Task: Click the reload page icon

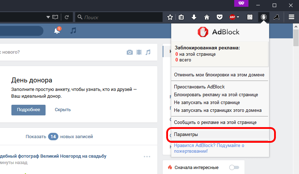Action: pyautogui.click(x=67, y=17)
